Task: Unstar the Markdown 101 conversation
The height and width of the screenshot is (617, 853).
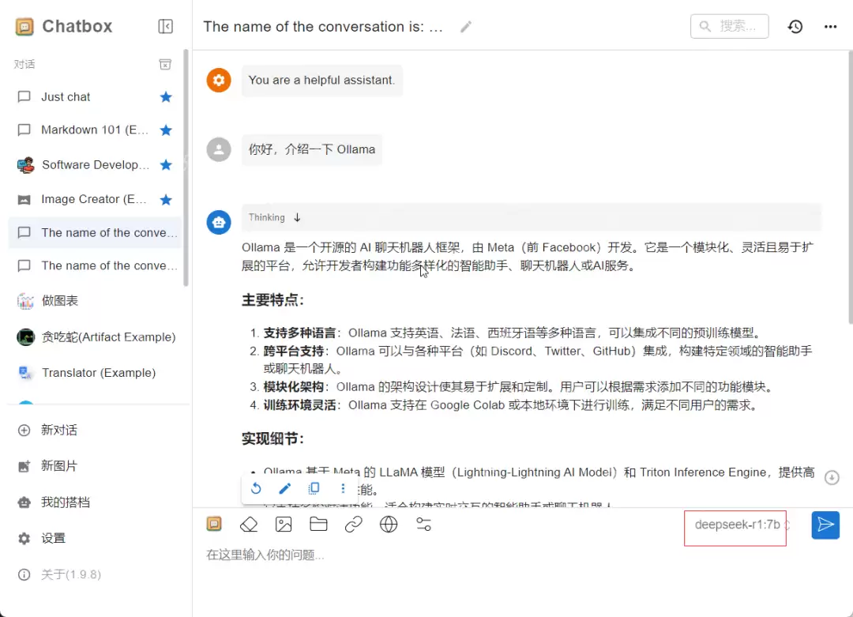Action: 166,130
